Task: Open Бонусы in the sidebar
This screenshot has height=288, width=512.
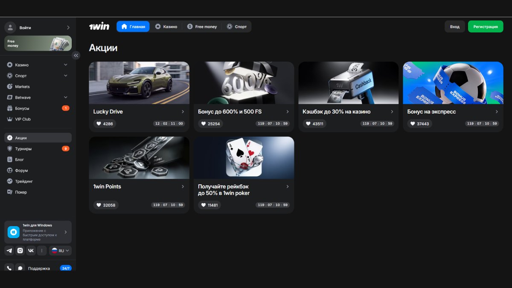Action: [x=38, y=108]
